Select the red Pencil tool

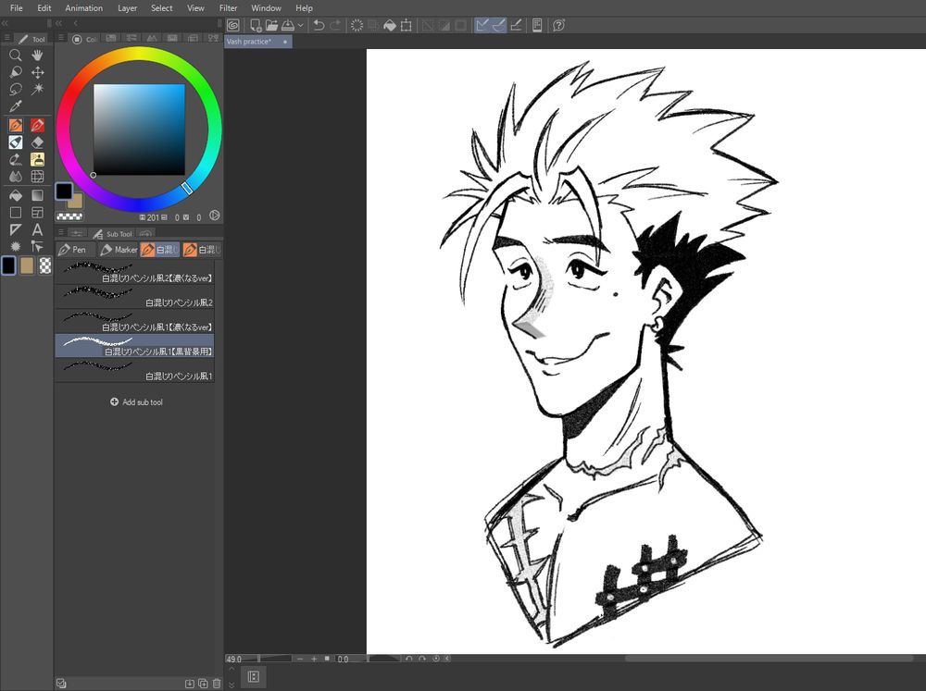[37, 125]
